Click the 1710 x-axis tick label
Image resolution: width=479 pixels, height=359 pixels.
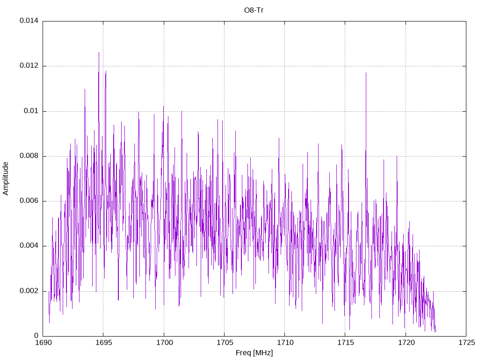click(285, 343)
